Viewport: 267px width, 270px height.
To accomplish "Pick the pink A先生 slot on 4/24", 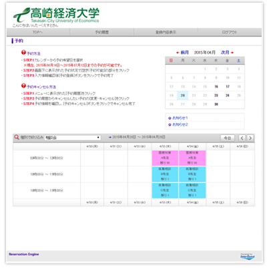I will point(192,158).
